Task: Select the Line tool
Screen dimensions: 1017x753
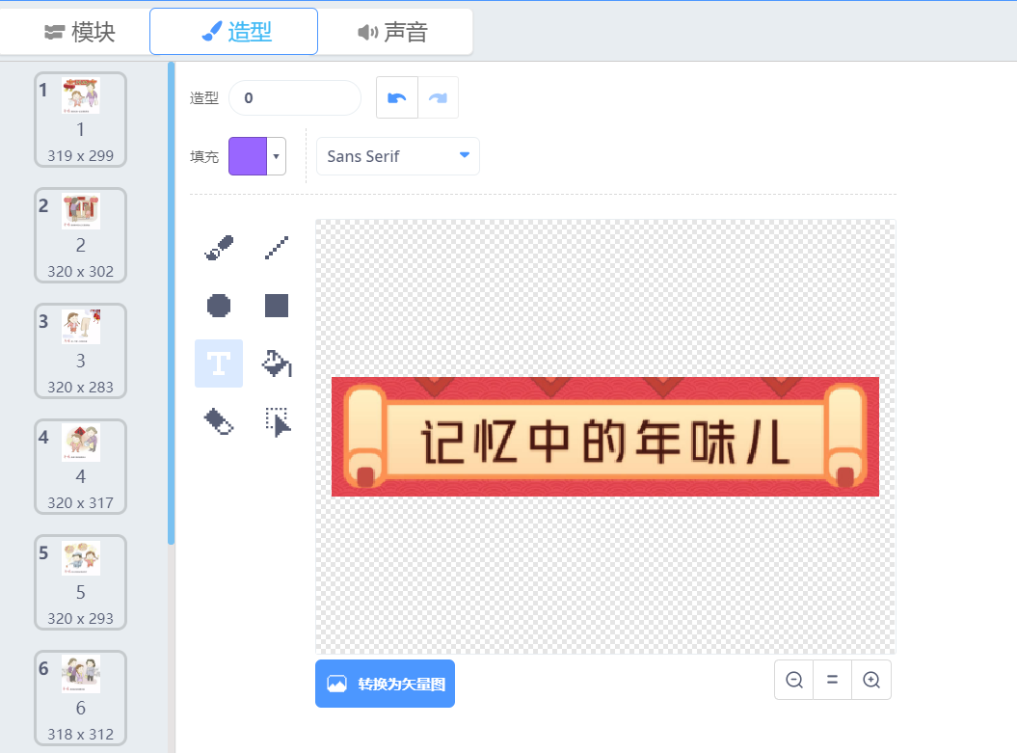Action: [277, 248]
